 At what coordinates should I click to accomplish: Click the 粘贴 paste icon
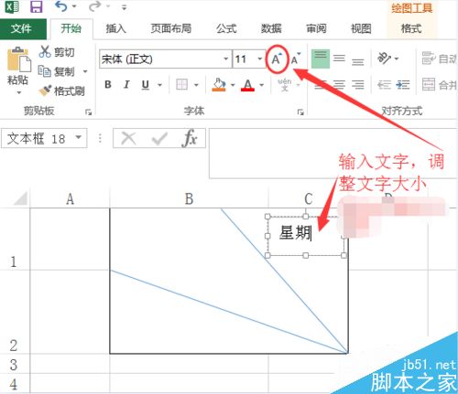pos(18,59)
